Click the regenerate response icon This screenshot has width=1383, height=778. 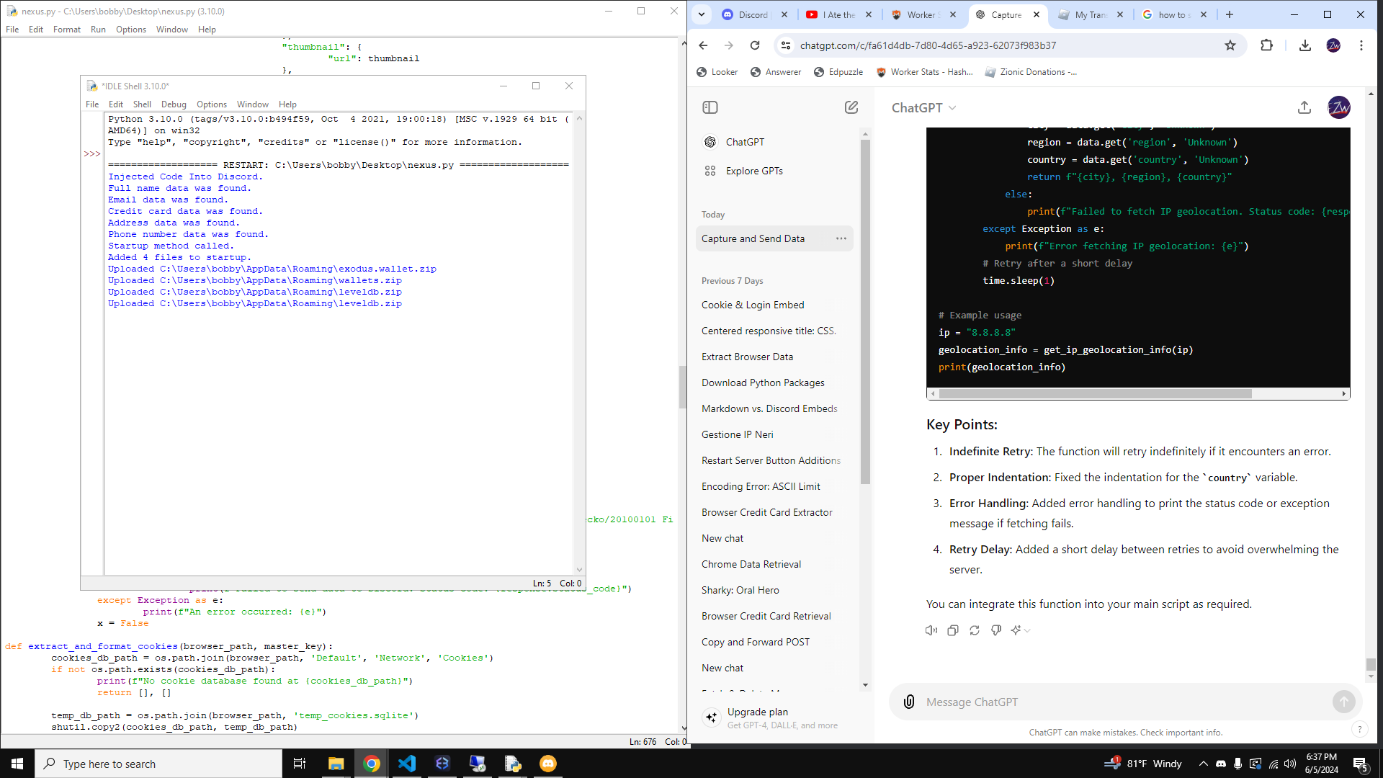coord(974,630)
